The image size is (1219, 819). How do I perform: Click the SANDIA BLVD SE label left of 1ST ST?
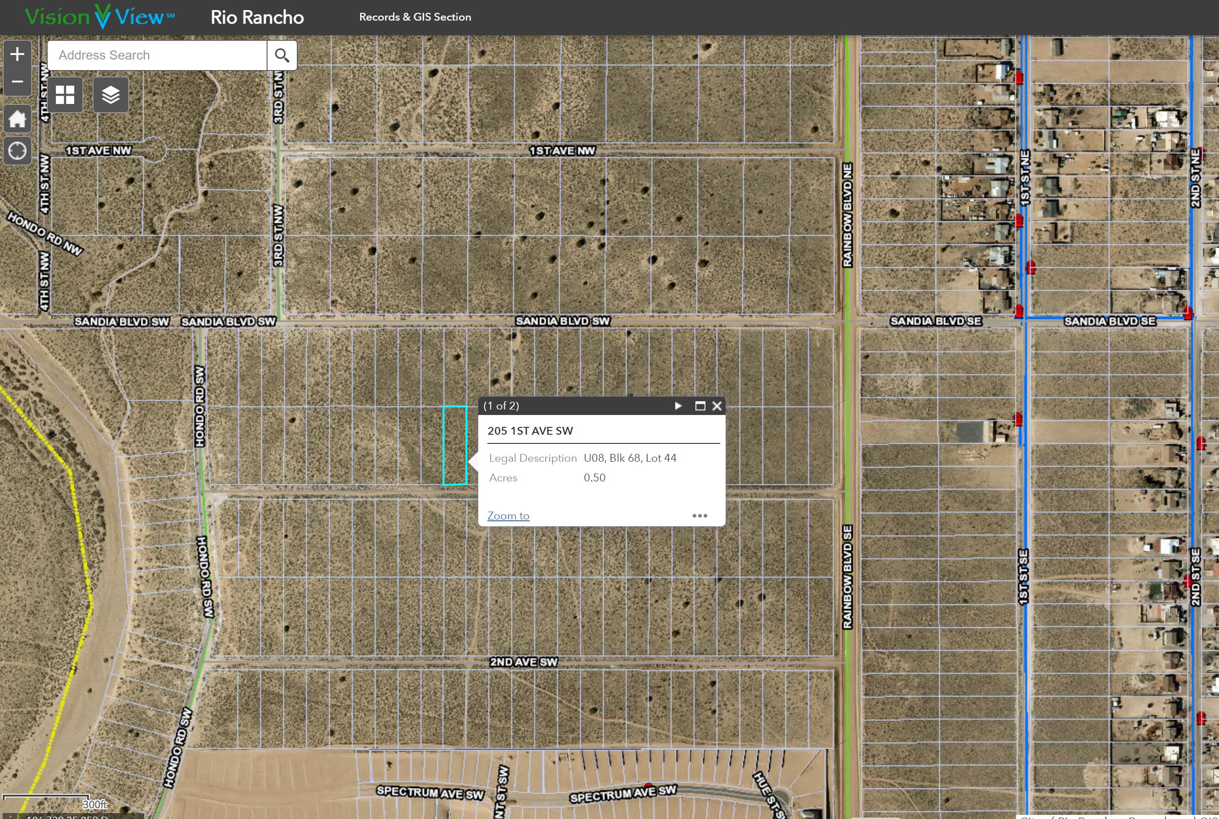(x=936, y=321)
